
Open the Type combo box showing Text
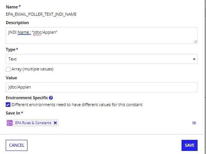[x=102, y=59]
